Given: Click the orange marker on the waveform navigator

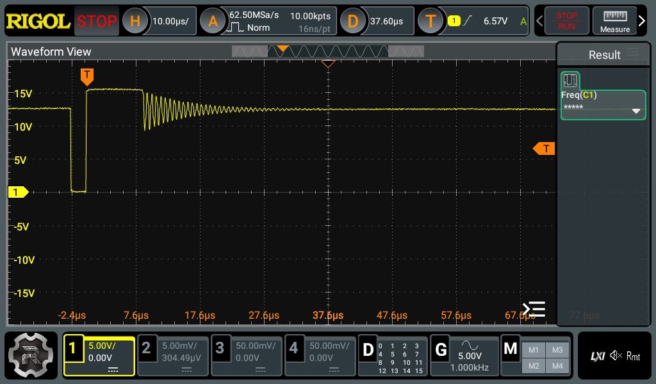Looking at the screenshot, I should pyautogui.click(x=283, y=48).
